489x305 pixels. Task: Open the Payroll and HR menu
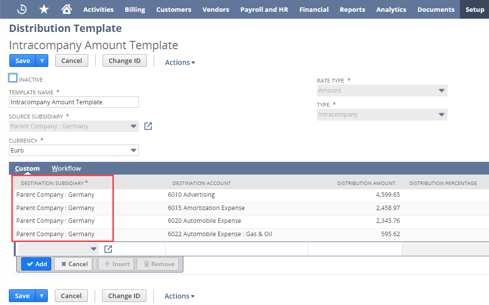click(264, 9)
